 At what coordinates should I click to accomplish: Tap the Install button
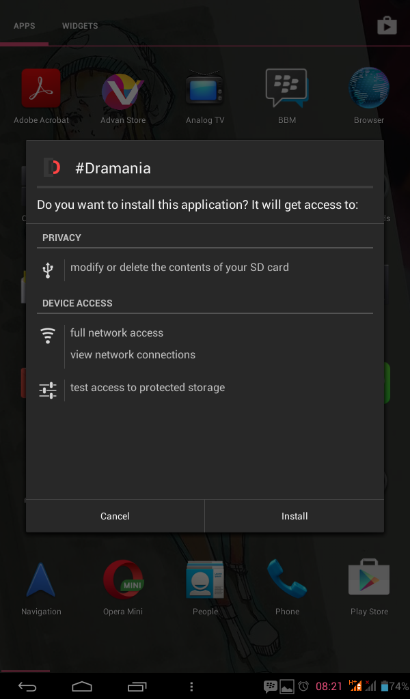coord(295,516)
